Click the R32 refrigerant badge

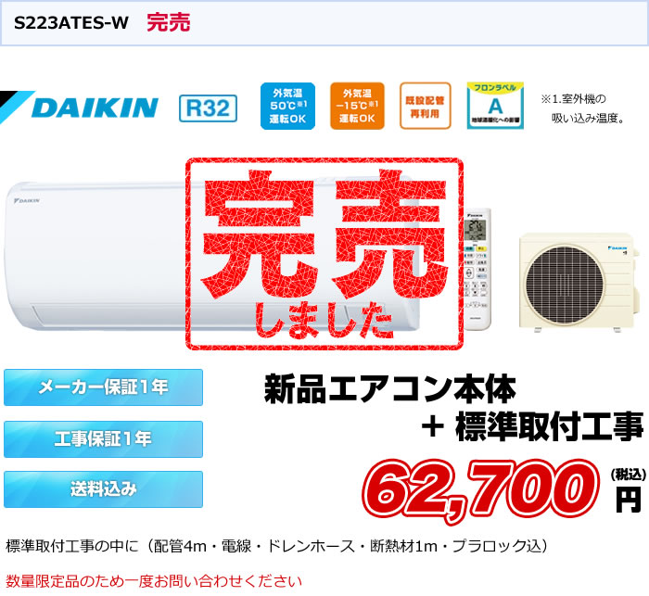coord(209,108)
